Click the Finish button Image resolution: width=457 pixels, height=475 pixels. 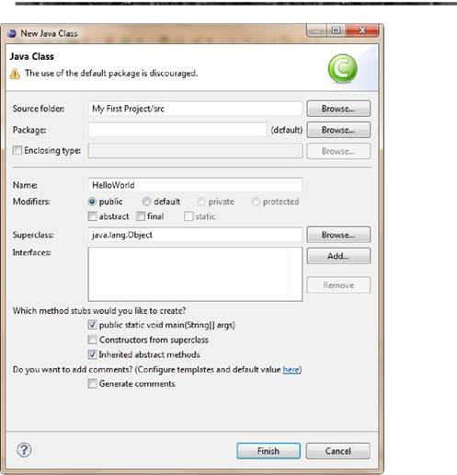(268, 451)
